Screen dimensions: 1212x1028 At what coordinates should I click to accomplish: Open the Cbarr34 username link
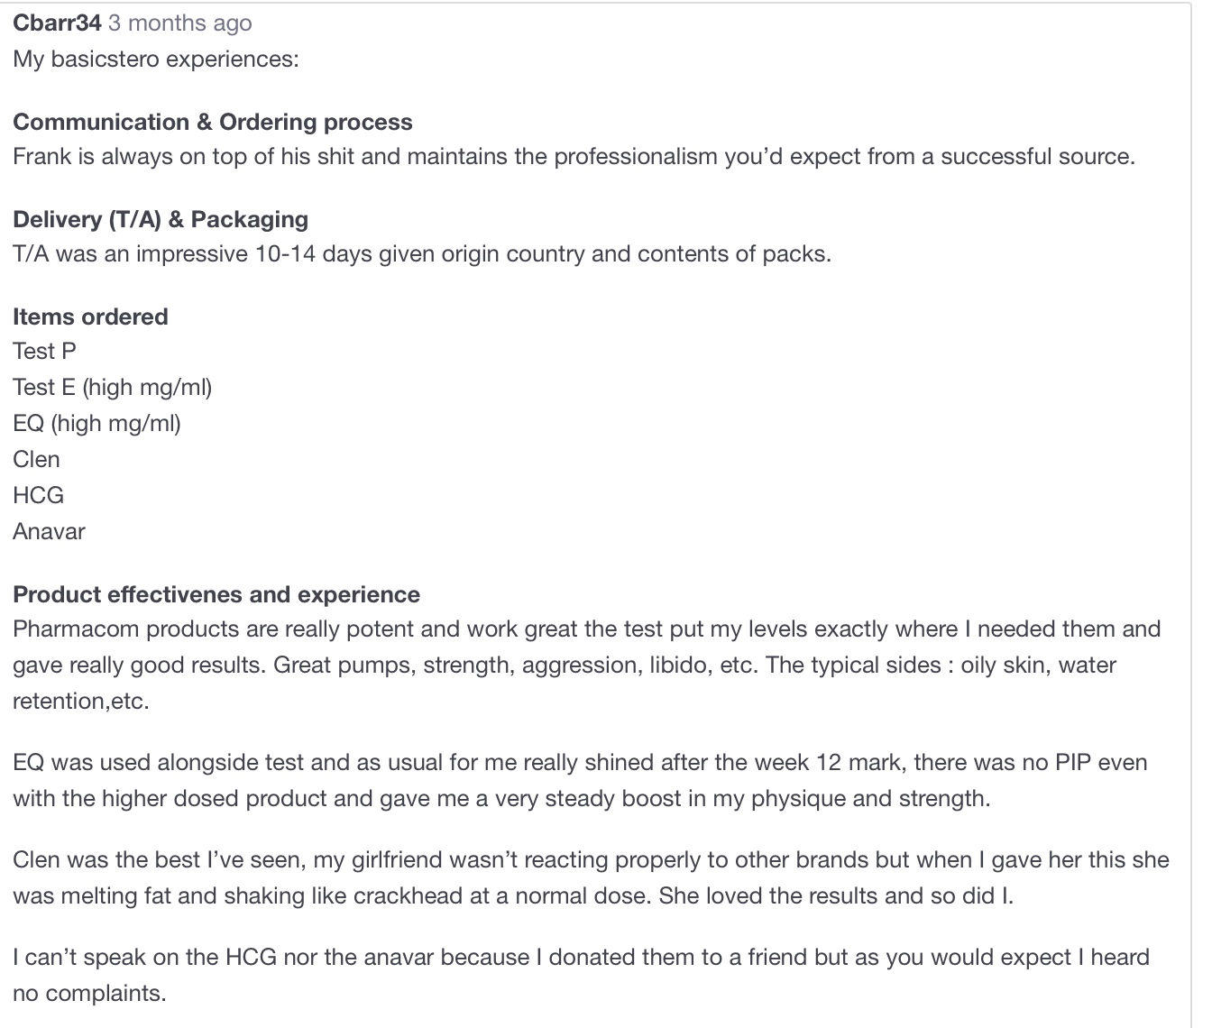57,23
